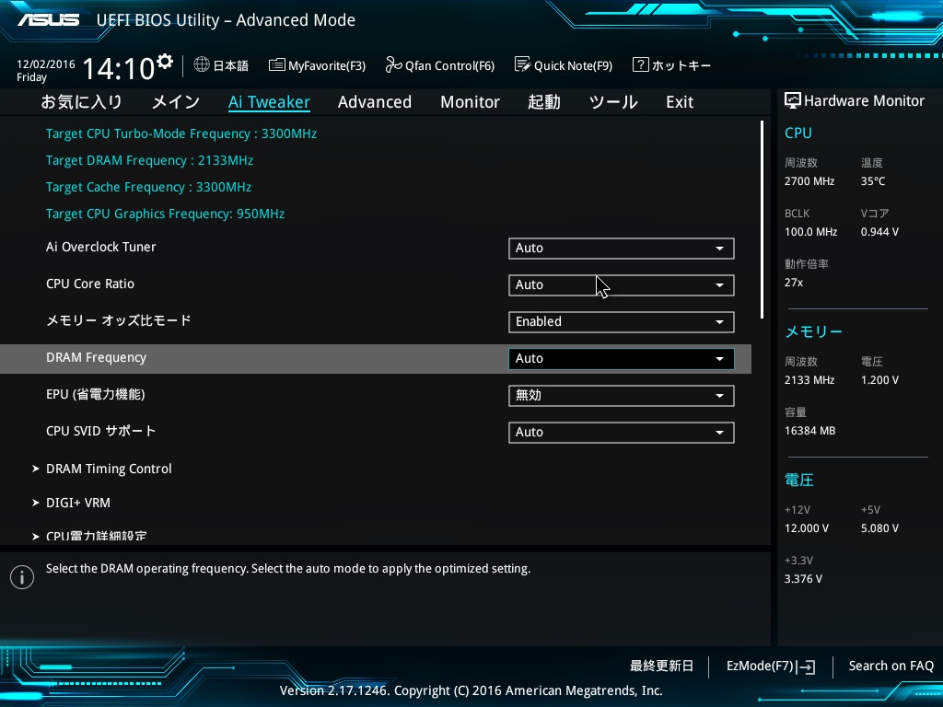Click the CPU temperature 35°C value
Screen dimensions: 943x707
coord(873,181)
